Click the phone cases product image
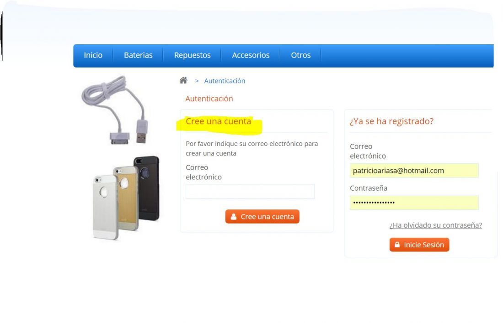This screenshot has width=503, height=323. [x=126, y=198]
